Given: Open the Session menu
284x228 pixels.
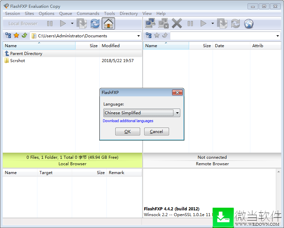Looking at the screenshot, I should [x=13, y=14].
